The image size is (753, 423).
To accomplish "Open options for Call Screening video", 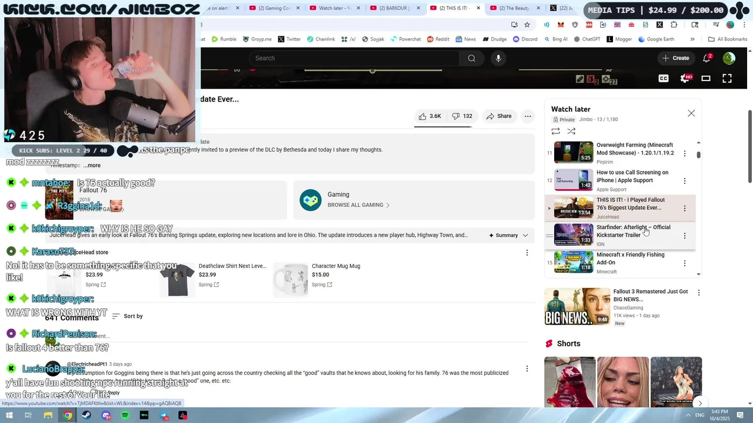I will coord(684,181).
